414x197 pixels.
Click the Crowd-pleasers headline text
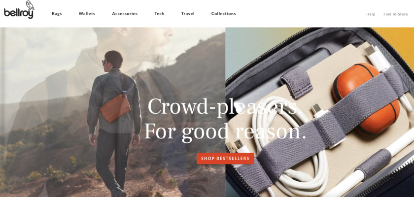[x=224, y=106]
